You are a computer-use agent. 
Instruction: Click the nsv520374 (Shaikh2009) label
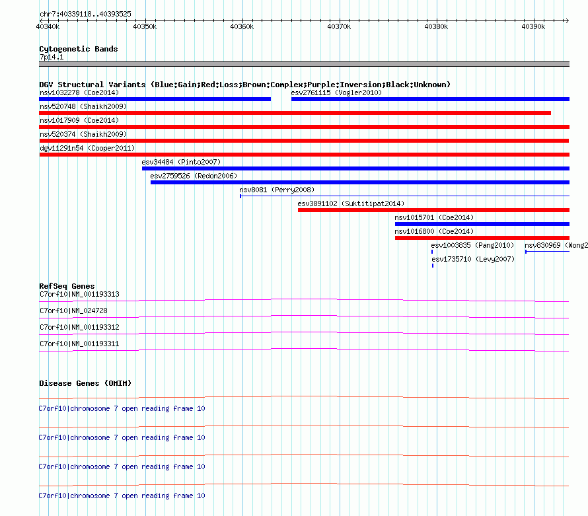point(83,134)
